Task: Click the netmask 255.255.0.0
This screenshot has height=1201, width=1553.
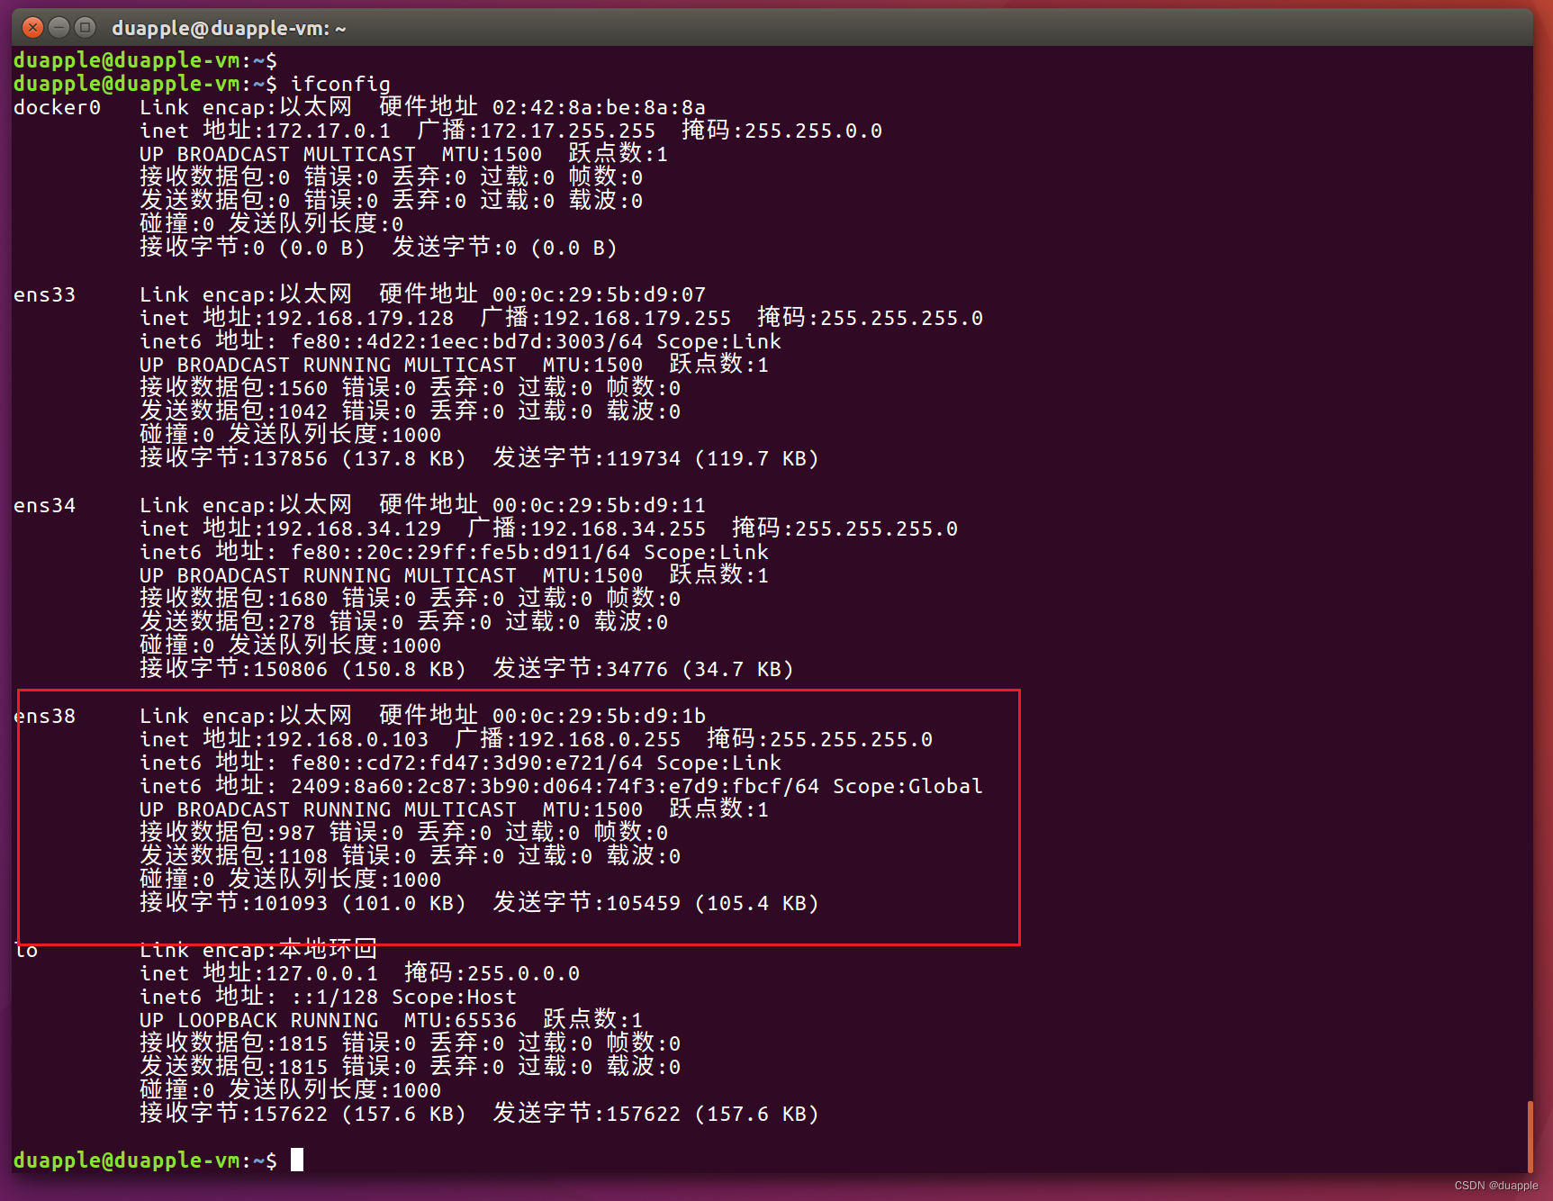Action: point(813,131)
